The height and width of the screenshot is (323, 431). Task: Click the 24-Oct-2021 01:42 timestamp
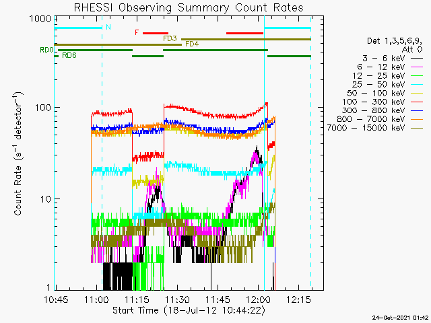pos(401,318)
